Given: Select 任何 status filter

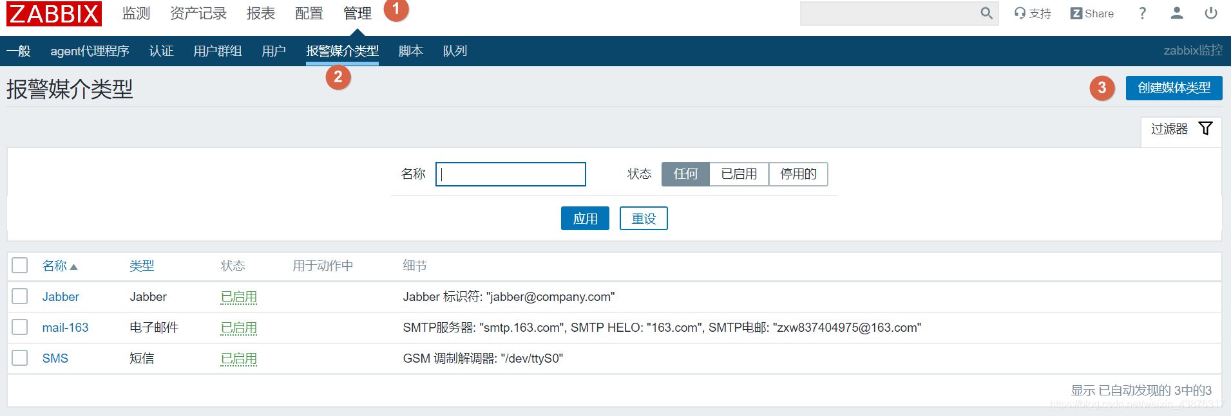Looking at the screenshot, I should pos(685,174).
